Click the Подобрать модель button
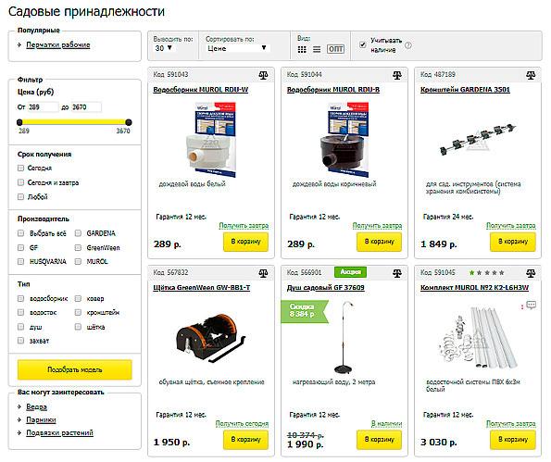This screenshot has width=551, height=462. (75, 369)
